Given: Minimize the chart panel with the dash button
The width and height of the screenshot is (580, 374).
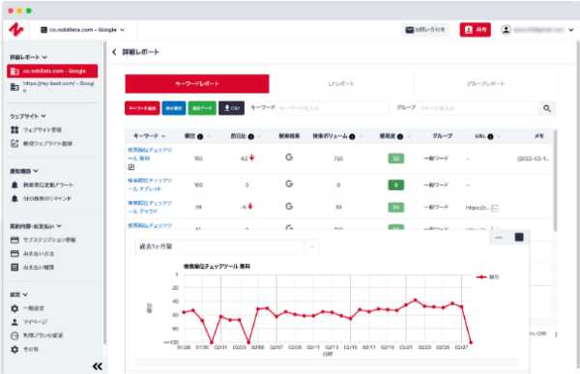Looking at the screenshot, I should [499, 238].
